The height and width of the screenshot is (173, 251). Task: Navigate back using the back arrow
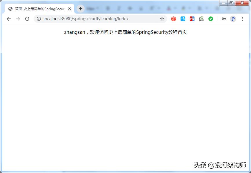point(8,18)
